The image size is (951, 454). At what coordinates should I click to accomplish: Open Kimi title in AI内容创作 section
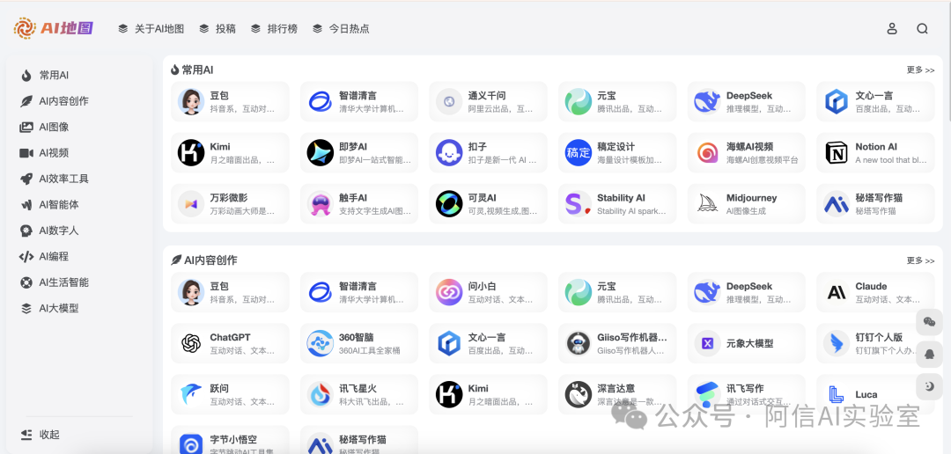pyautogui.click(x=478, y=389)
